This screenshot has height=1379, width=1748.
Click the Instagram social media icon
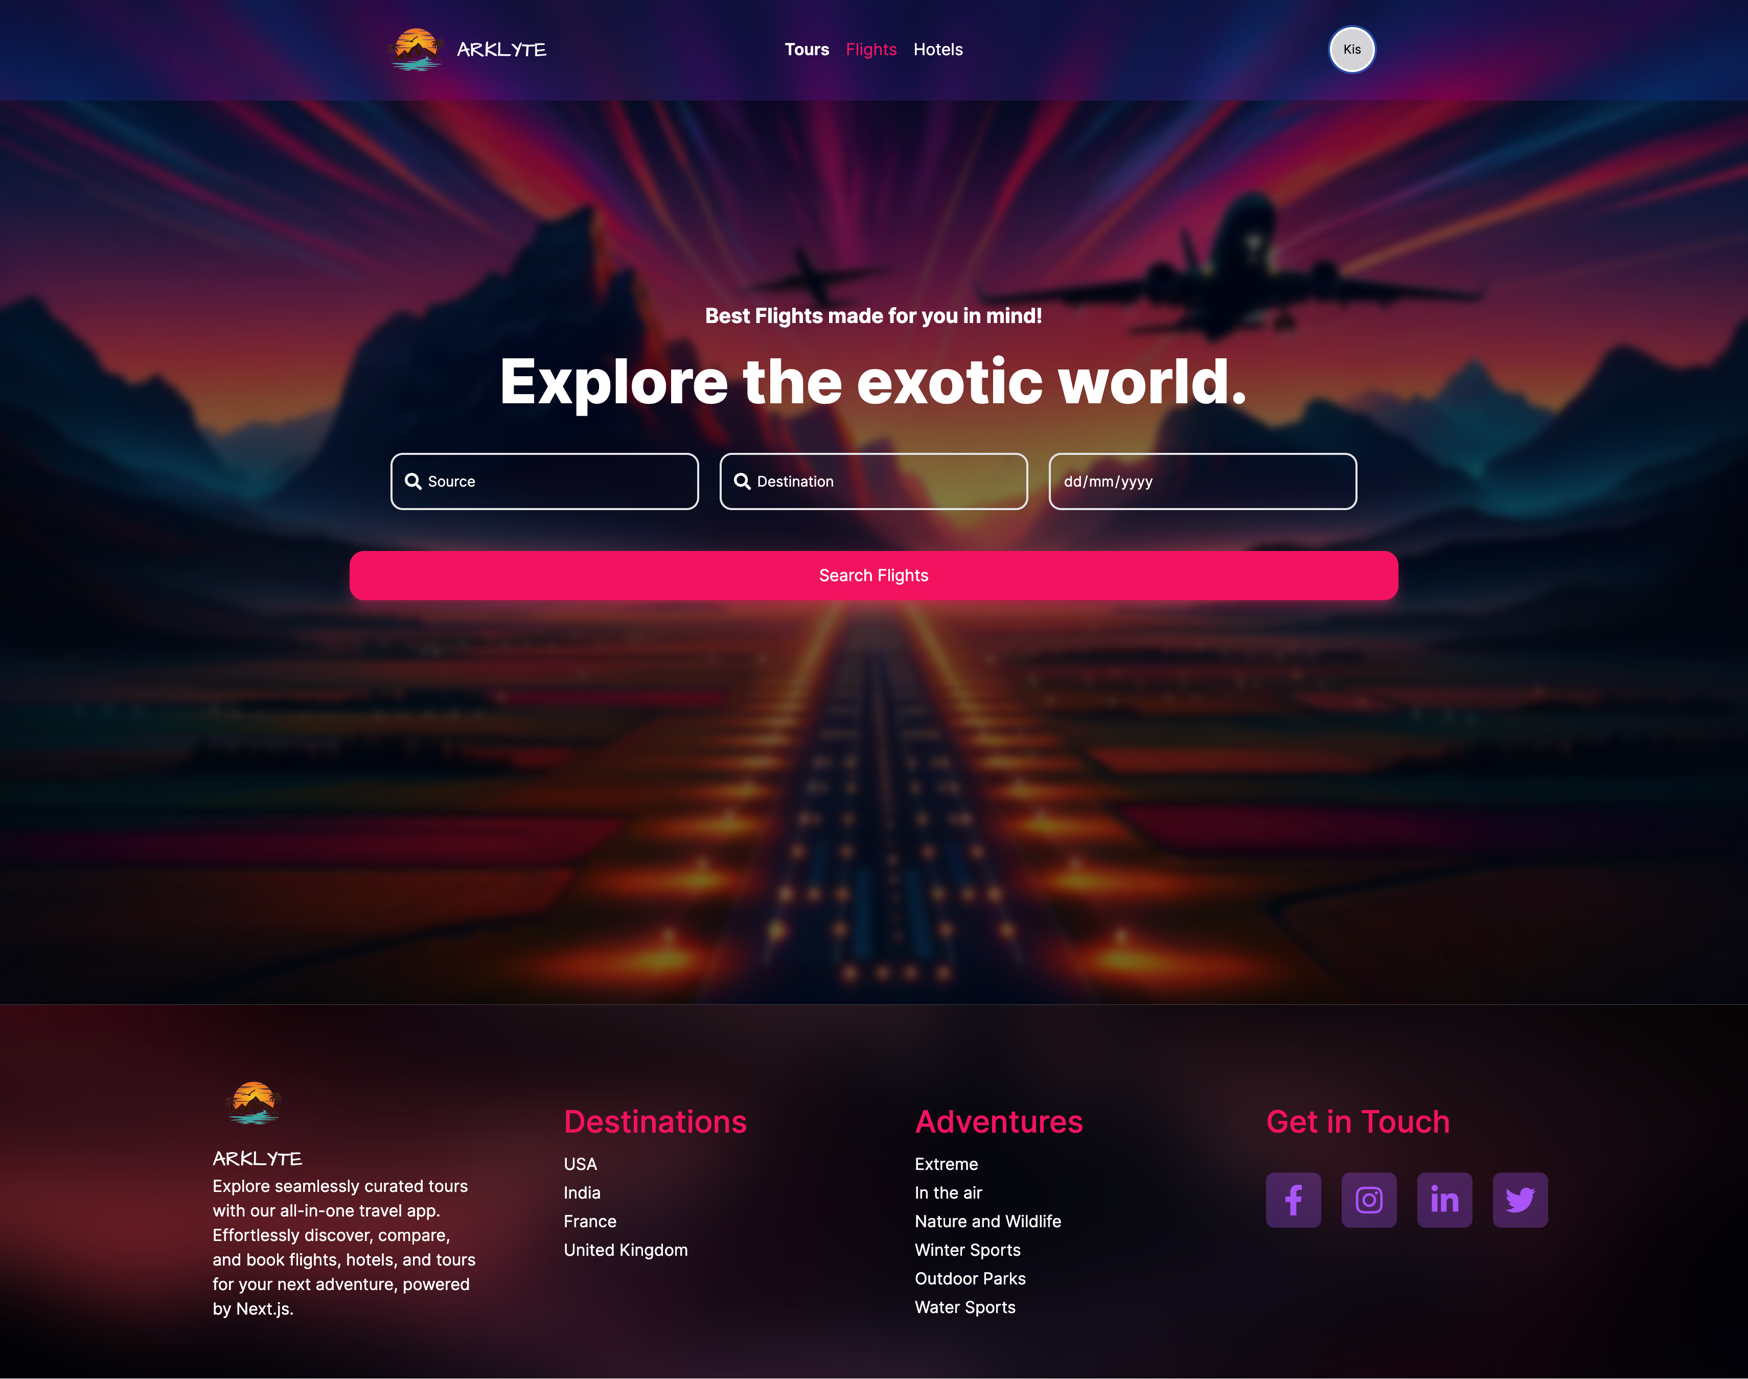(x=1368, y=1199)
